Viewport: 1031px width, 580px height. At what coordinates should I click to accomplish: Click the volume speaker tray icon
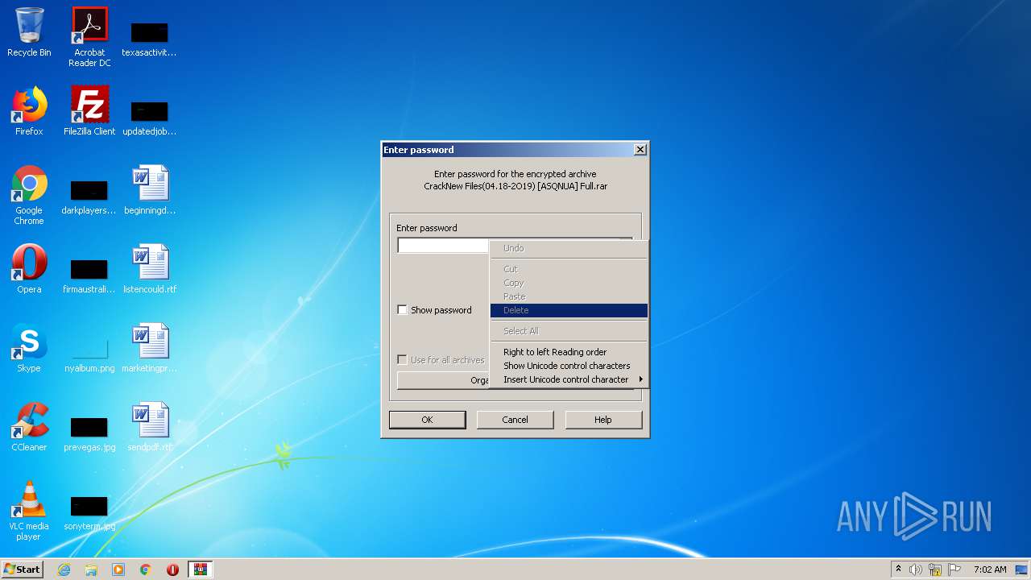pos(916,570)
